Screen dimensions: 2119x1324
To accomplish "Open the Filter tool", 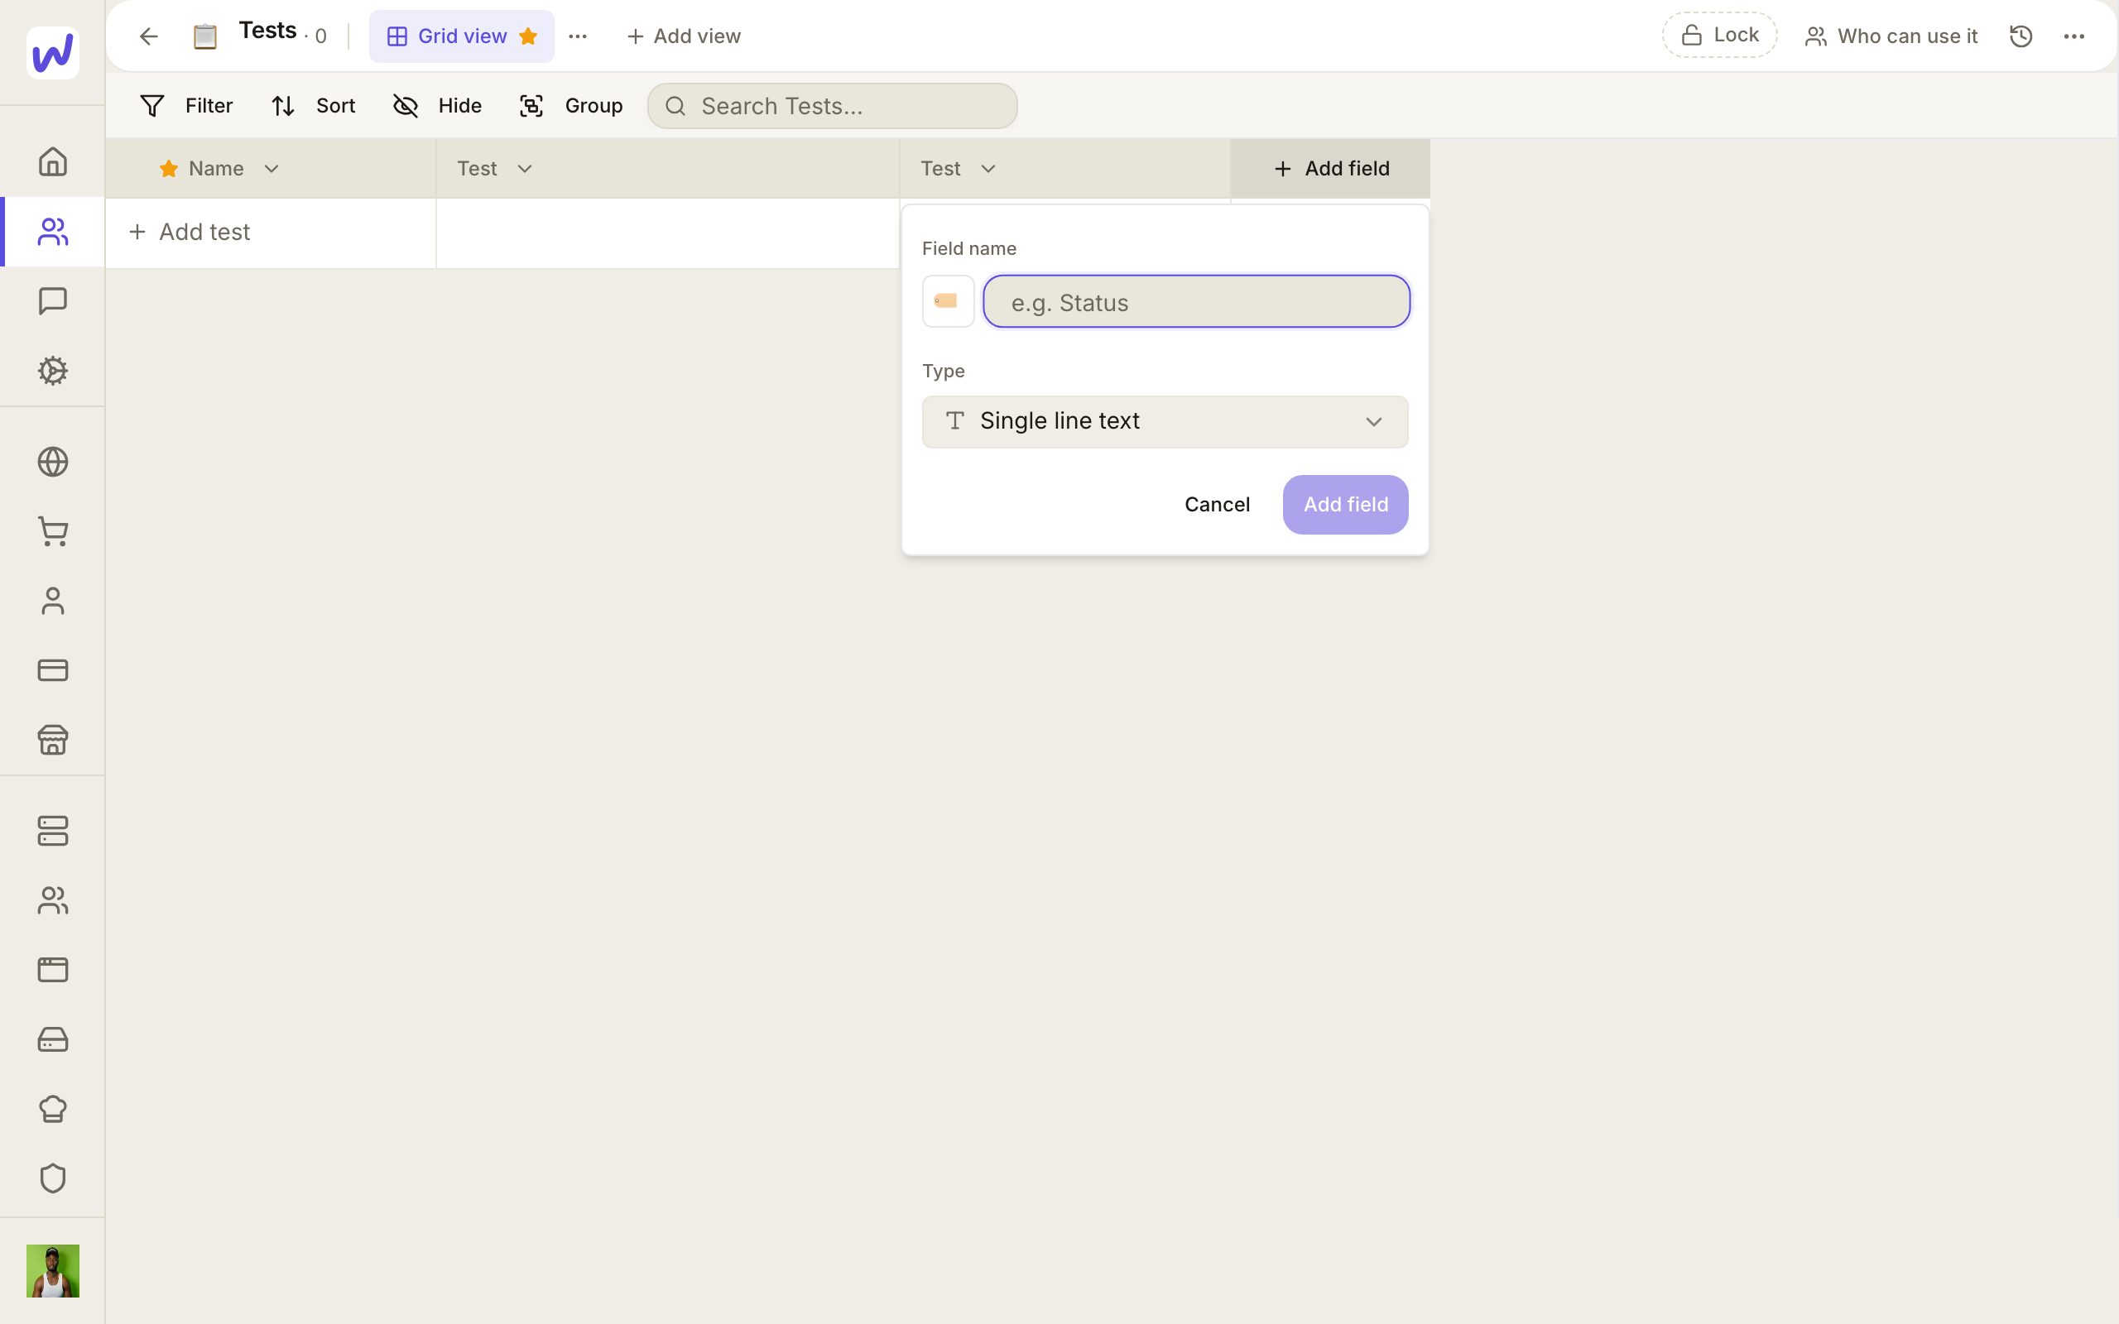I will tap(185, 106).
